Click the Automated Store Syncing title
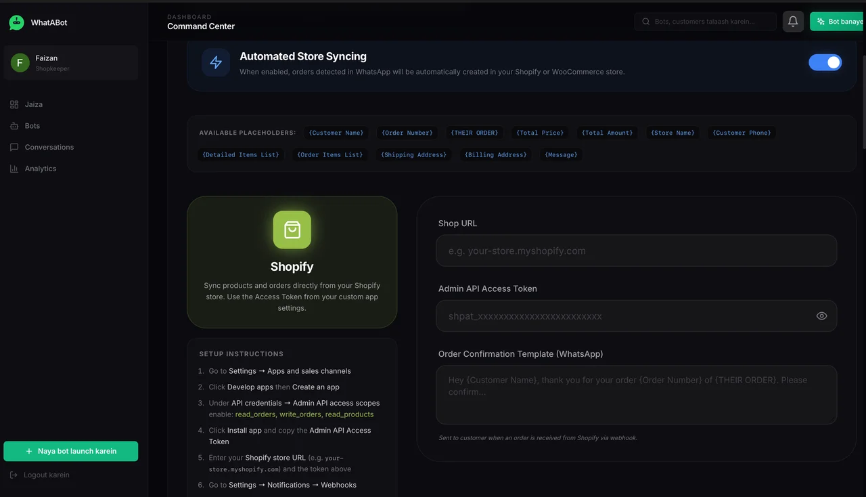The height and width of the screenshot is (497, 866). coord(303,57)
